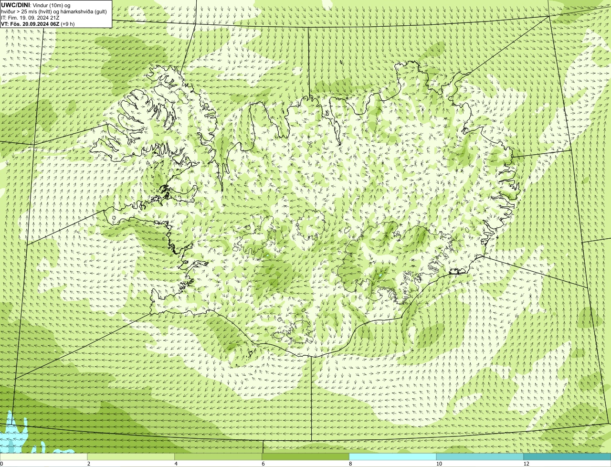Select the IT: Fim. 19. 09. 2024 21Z line

tap(30, 18)
